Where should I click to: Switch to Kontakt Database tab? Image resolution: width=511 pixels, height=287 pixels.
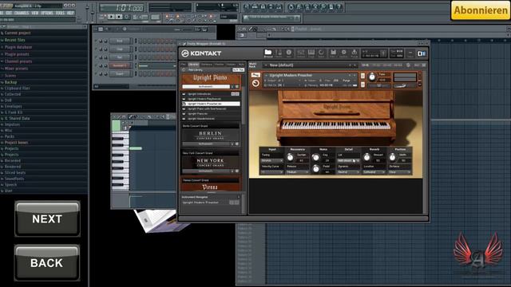click(x=207, y=65)
